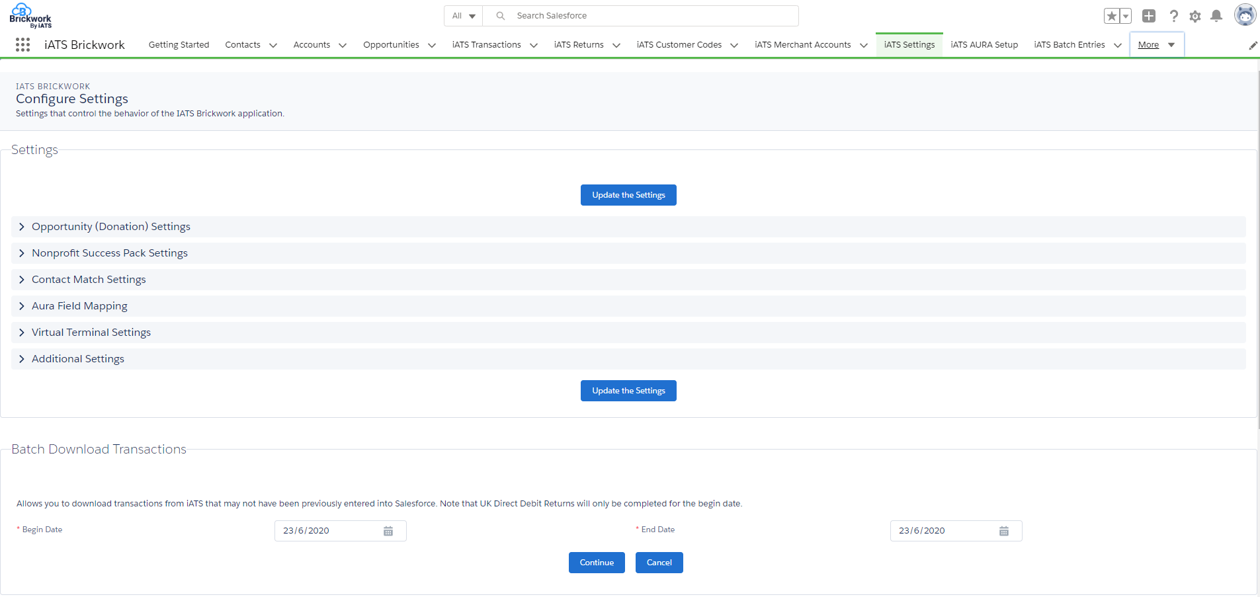Expand the iATS Transactions dropdown chevron
The width and height of the screenshot is (1260, 597).
coord(534,46)
